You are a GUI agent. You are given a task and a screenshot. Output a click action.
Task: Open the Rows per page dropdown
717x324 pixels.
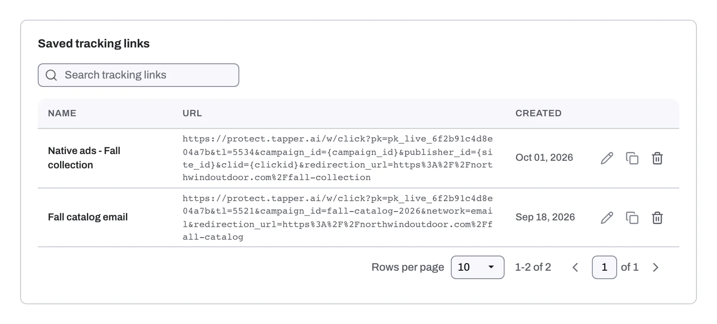(x=477, y=268)
